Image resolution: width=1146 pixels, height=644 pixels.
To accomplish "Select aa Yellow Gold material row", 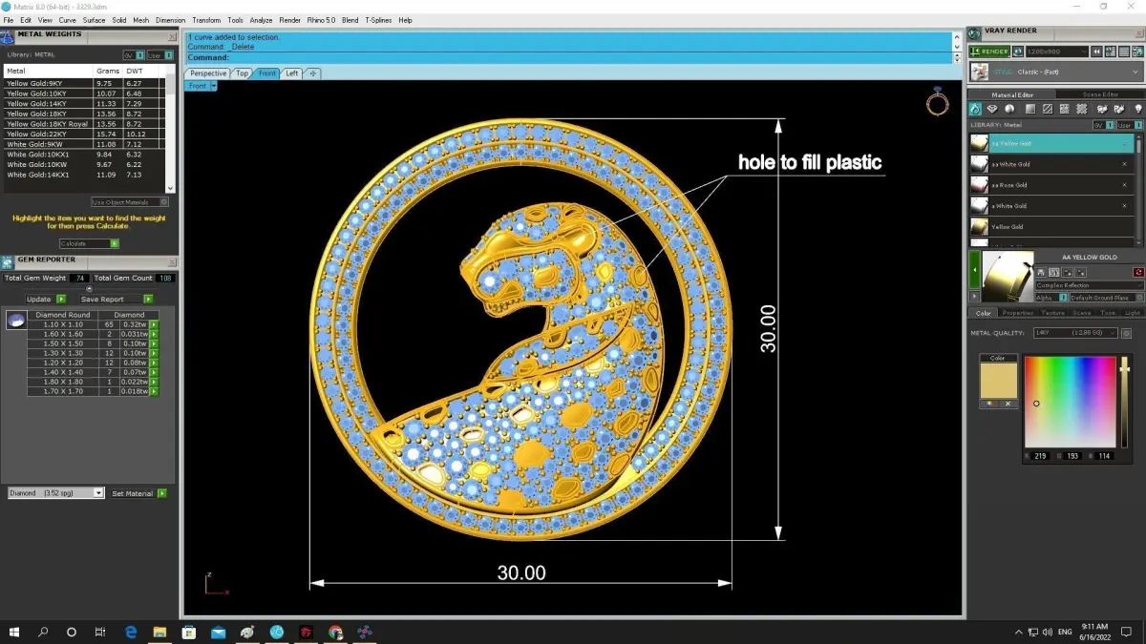I will (x=1051, y=143).
